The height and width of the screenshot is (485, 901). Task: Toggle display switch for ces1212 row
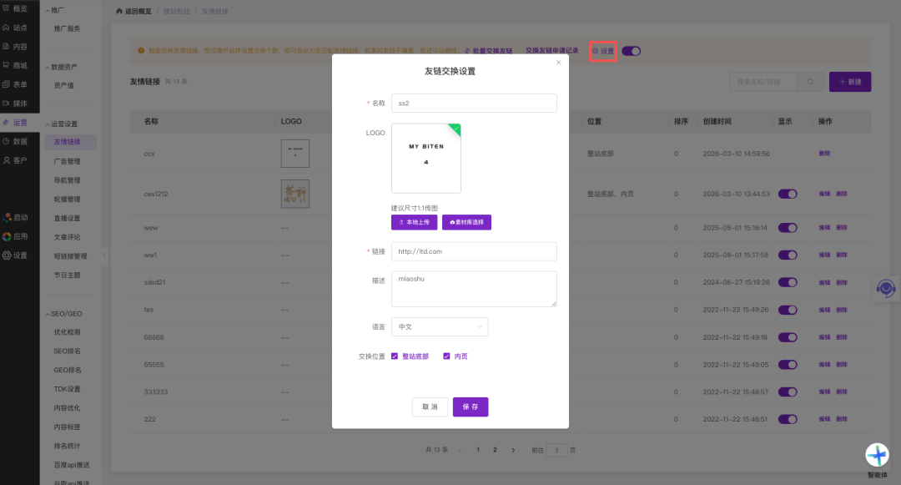[788, 194]
